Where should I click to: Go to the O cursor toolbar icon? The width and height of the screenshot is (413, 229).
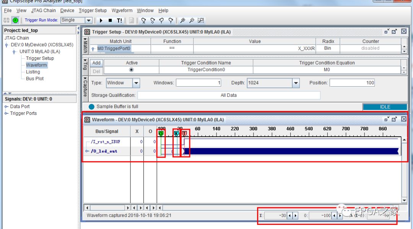point(153,20)
